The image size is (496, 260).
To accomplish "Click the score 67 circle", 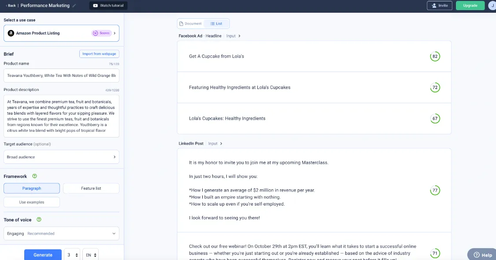I will 435,119.
